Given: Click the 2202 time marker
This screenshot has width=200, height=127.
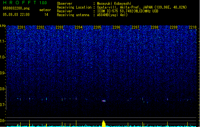Looking at the screenshot, I should (40, 27).
